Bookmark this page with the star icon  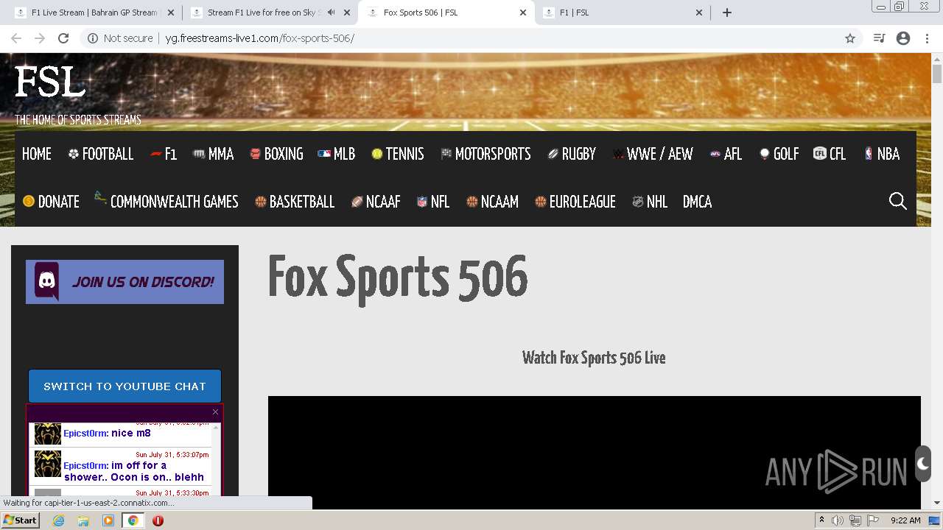click(x=850, y=38)
